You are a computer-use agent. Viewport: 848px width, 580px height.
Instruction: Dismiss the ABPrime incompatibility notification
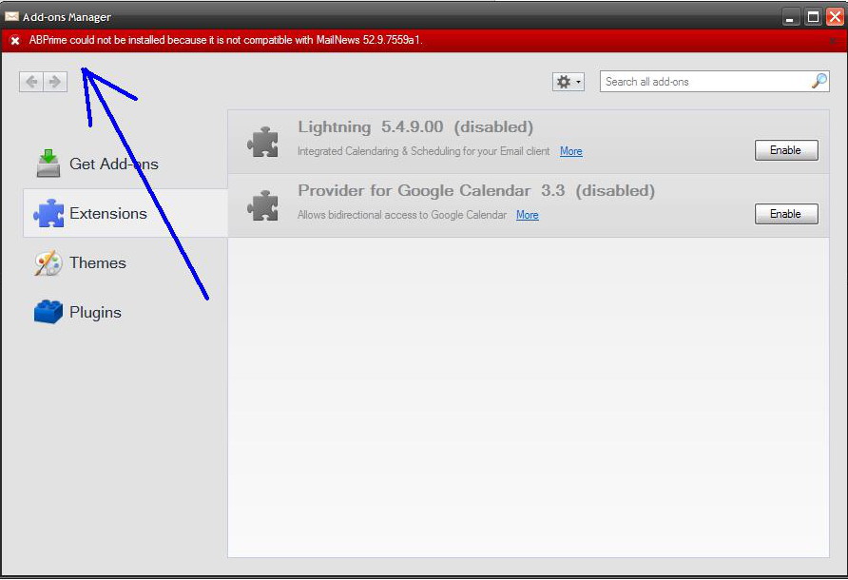pyautogui.click(x=834, y=41)
